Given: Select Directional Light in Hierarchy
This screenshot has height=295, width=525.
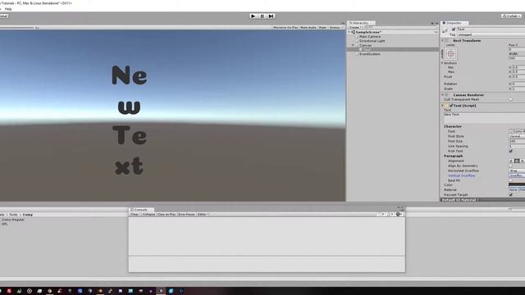Looking at the screenshot, I should point(372,41).
